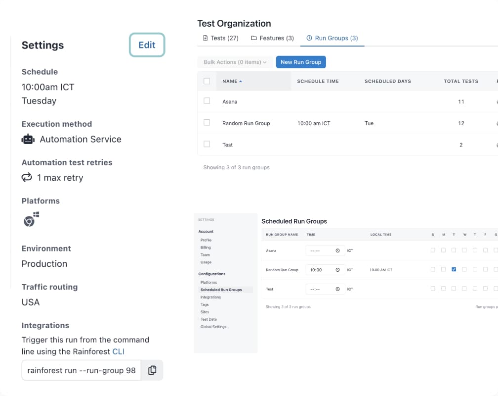Click the Tue scheduled days cell
498x396 pixels.
pyautogui.click(x=369, y=123)
